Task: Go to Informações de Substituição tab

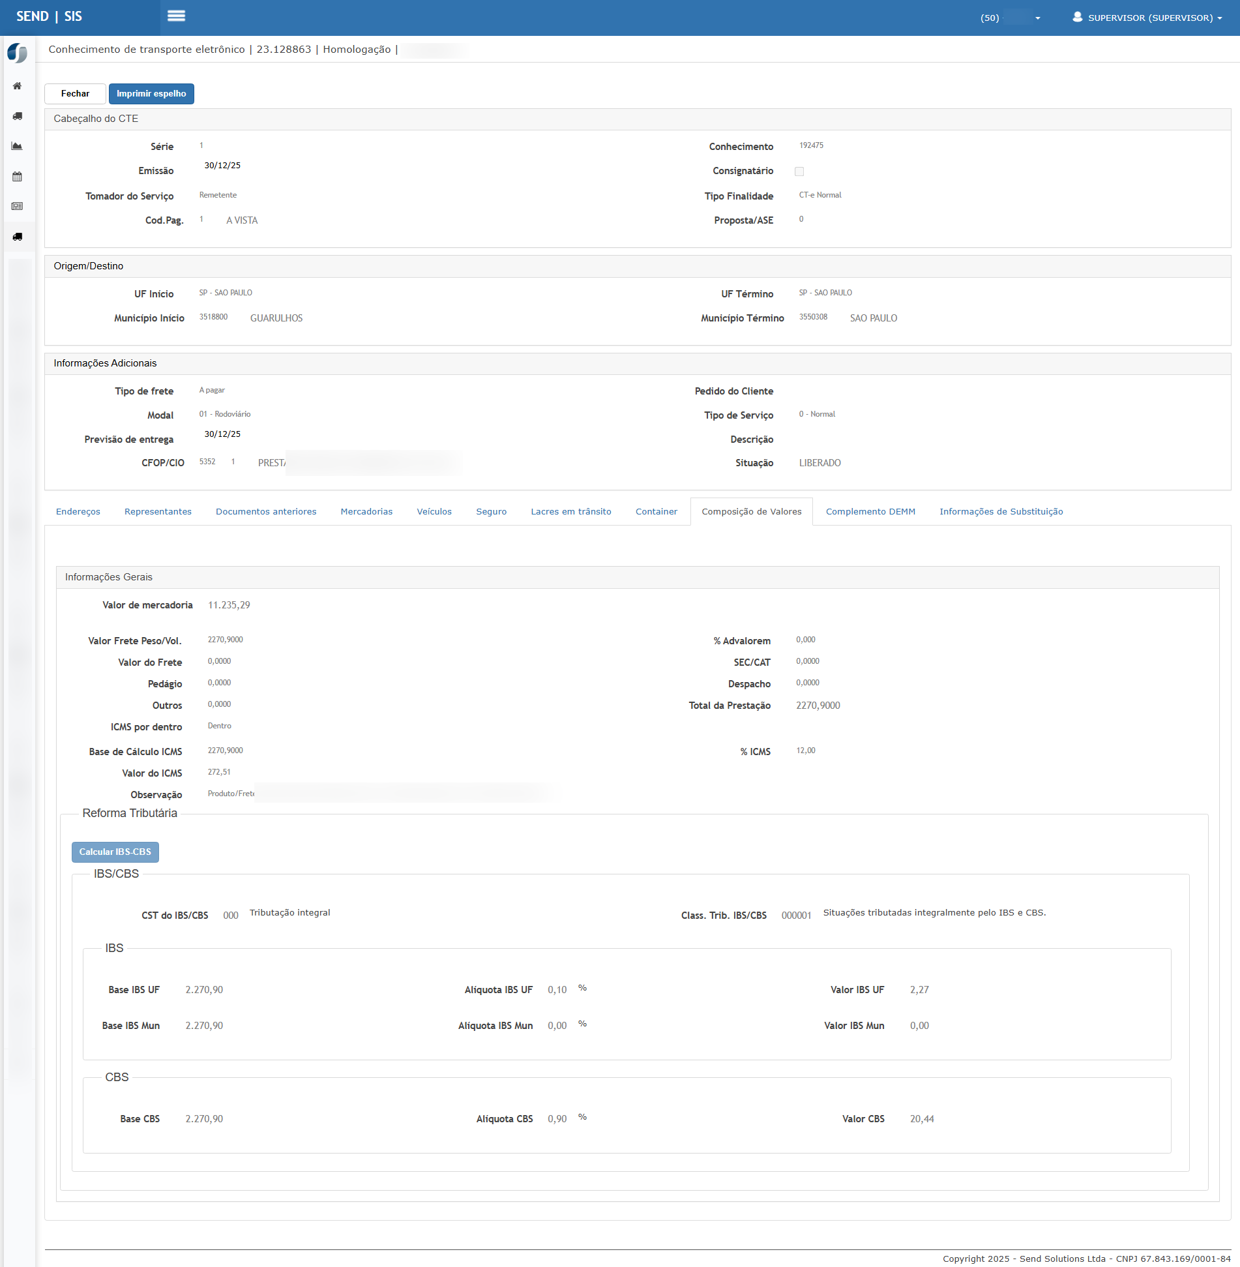Action: 1001,512
